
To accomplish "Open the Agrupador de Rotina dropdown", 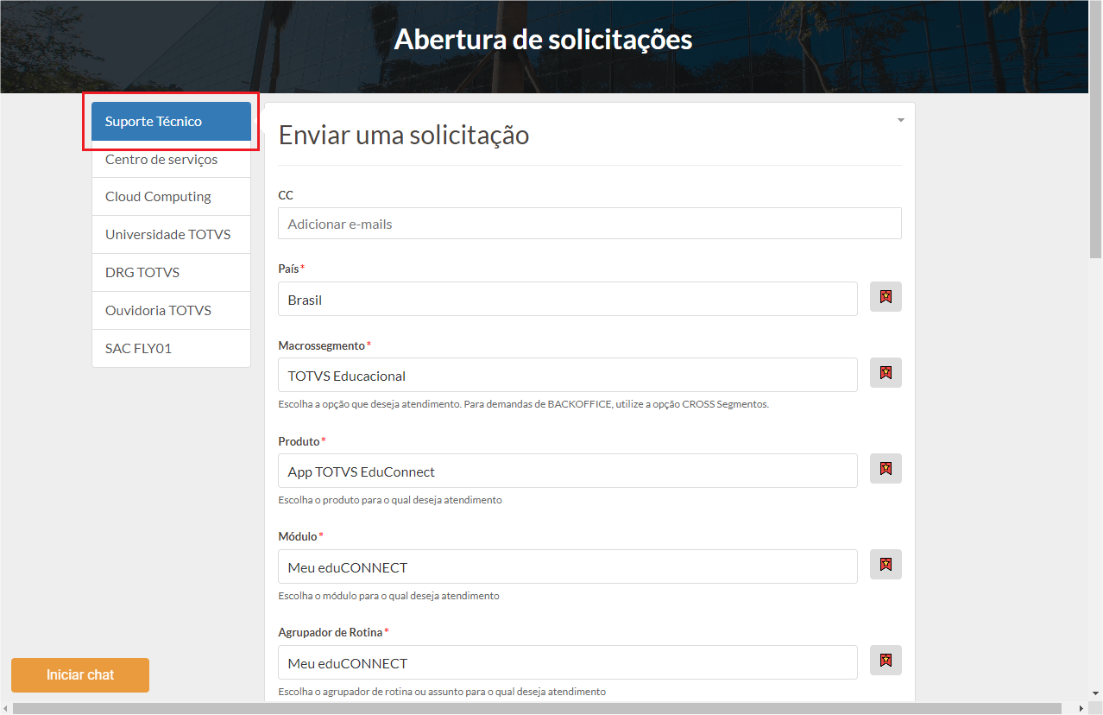I will 568,662.
